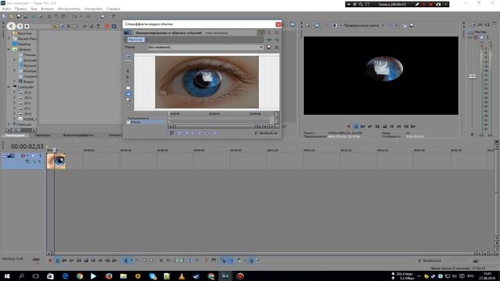The image size is (500, 281).
Task: Toggle loop playback in video preview
Action: (356, 126)
